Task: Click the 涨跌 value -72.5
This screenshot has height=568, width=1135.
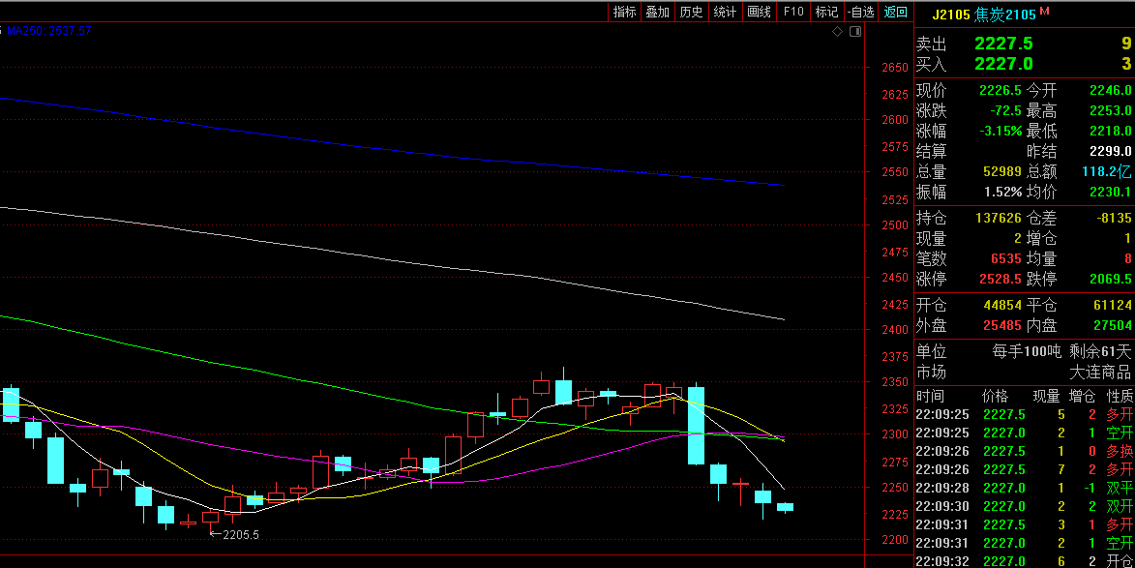Action: (x=1005, y=110)
